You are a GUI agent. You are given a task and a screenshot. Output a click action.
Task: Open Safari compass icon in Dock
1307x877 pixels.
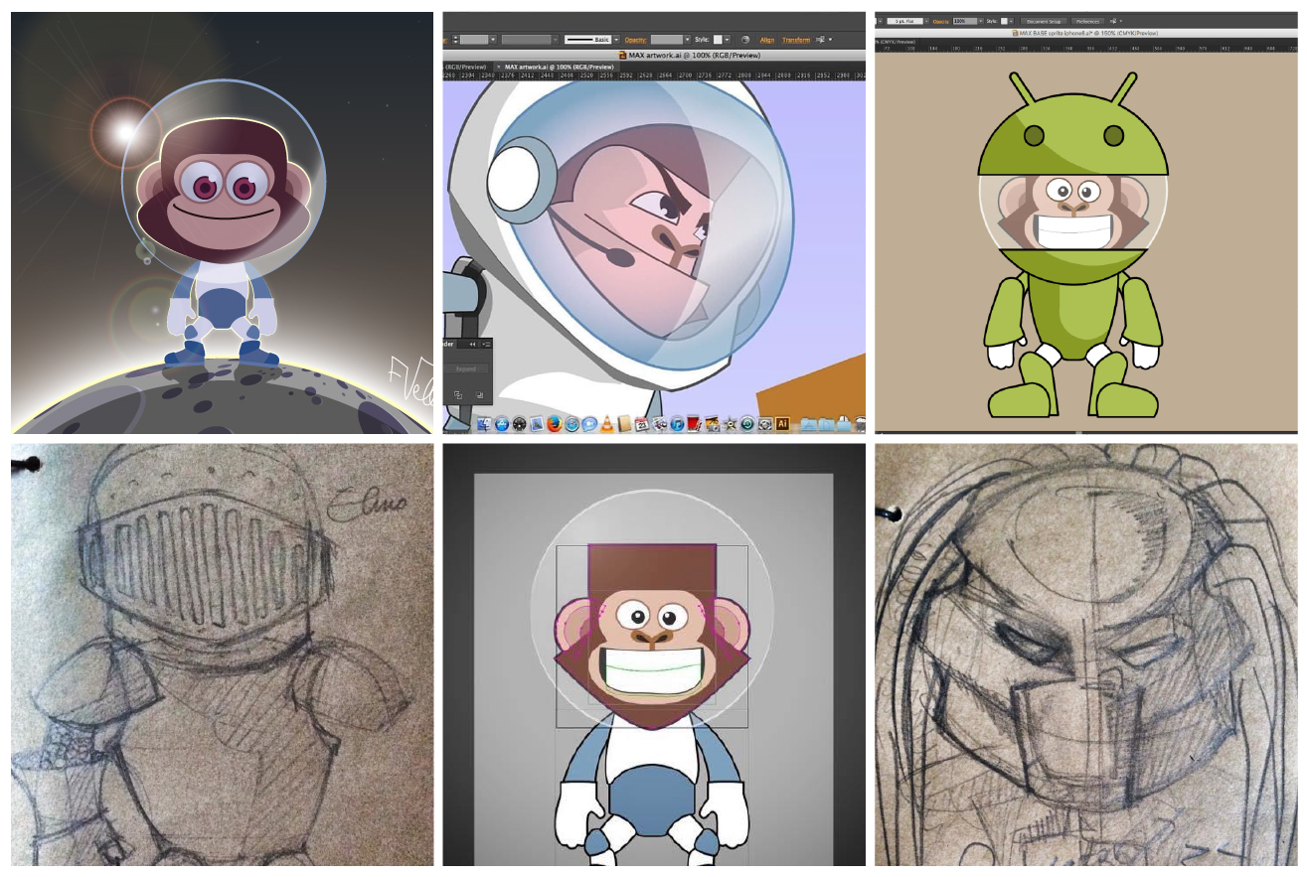click(x=572, y=424)
